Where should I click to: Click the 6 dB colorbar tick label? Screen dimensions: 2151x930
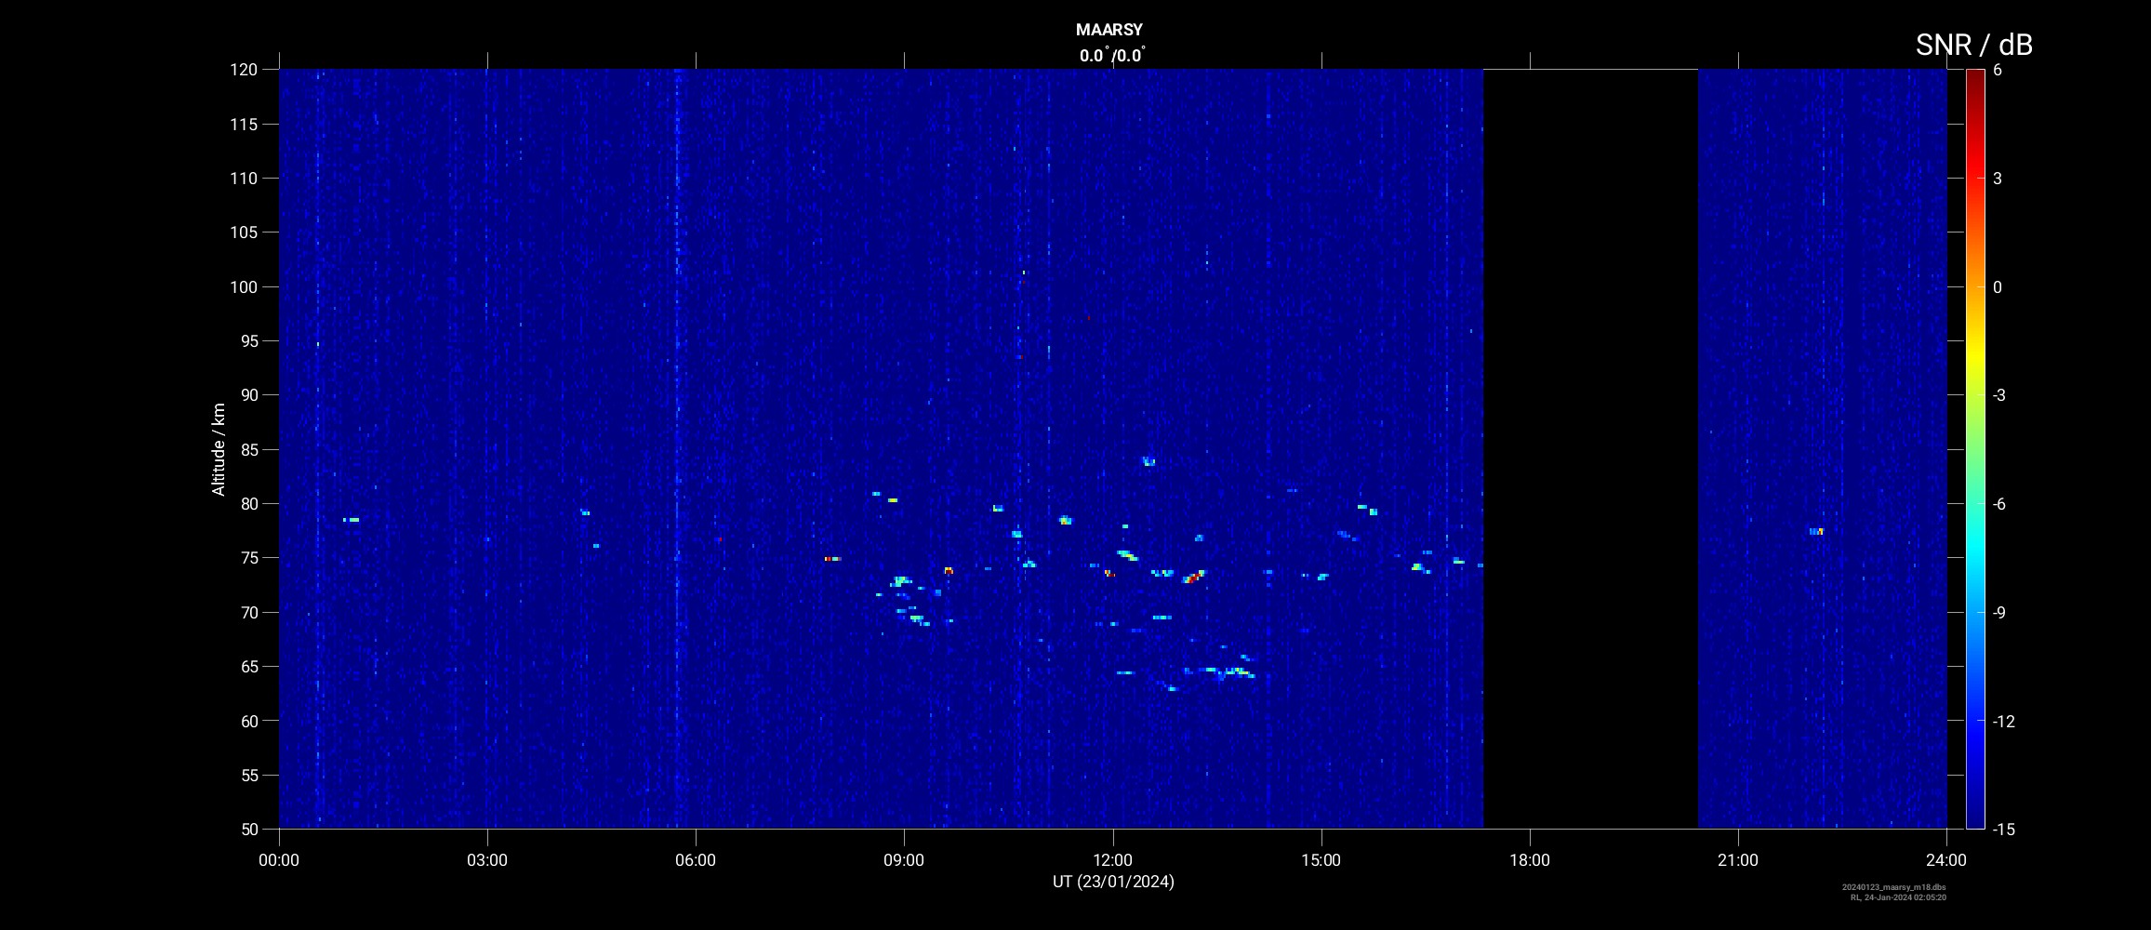point(1998,70)
